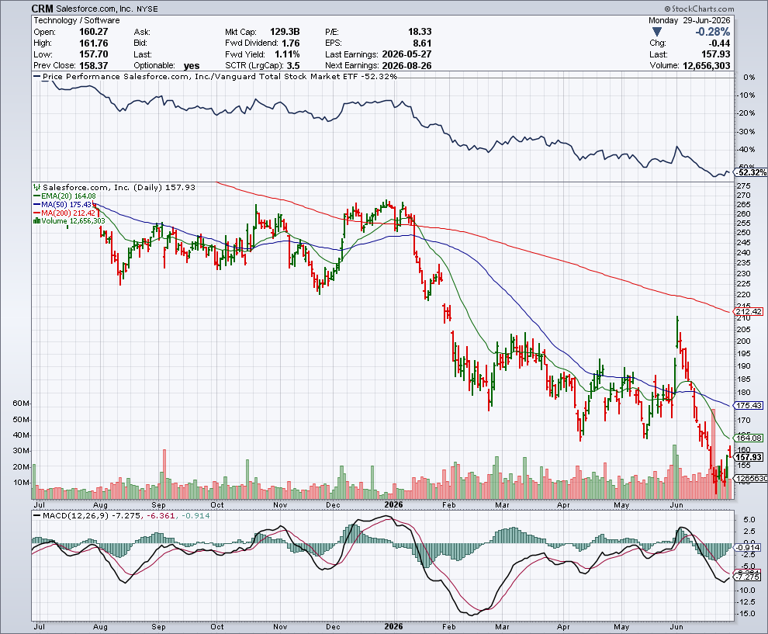Click the Optionable value yes
Image resolution: width=768 pixels, height=634 pixels.
(192, 66)
